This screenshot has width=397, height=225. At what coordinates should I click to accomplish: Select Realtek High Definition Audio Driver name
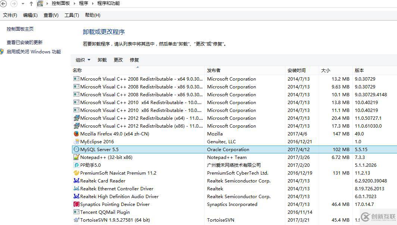click(119, 196)
